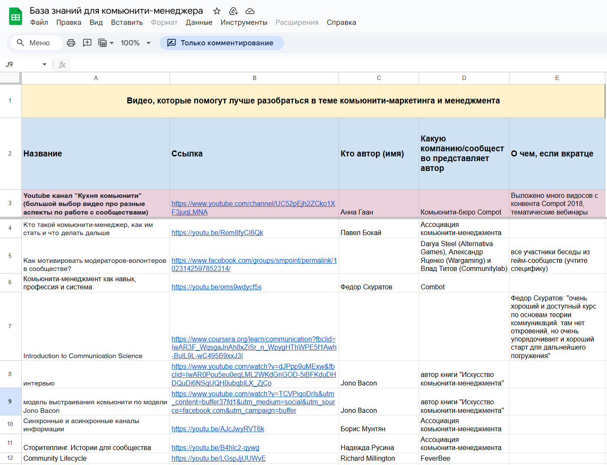
Task: Open the youtube watch dJPpp9uMExw link
Action: coord(253,375)
